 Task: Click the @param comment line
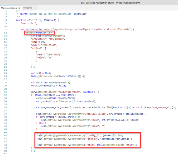pyautogui.click(x=52, y=14)
